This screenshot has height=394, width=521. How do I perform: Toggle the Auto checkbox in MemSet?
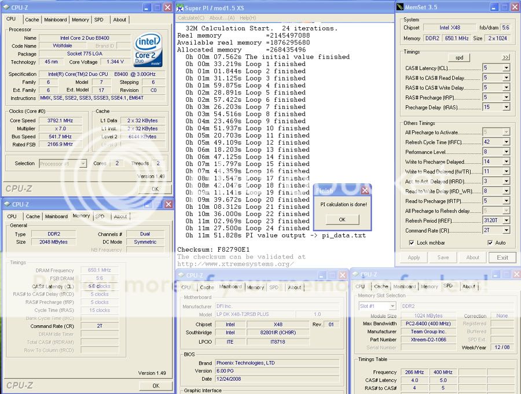click(490, 242)
